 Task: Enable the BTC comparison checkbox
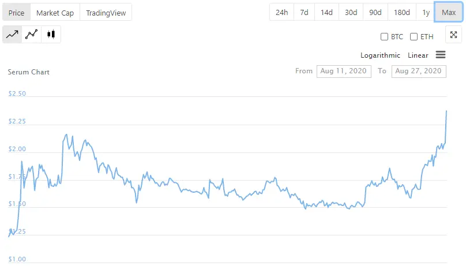pos(384,36)
